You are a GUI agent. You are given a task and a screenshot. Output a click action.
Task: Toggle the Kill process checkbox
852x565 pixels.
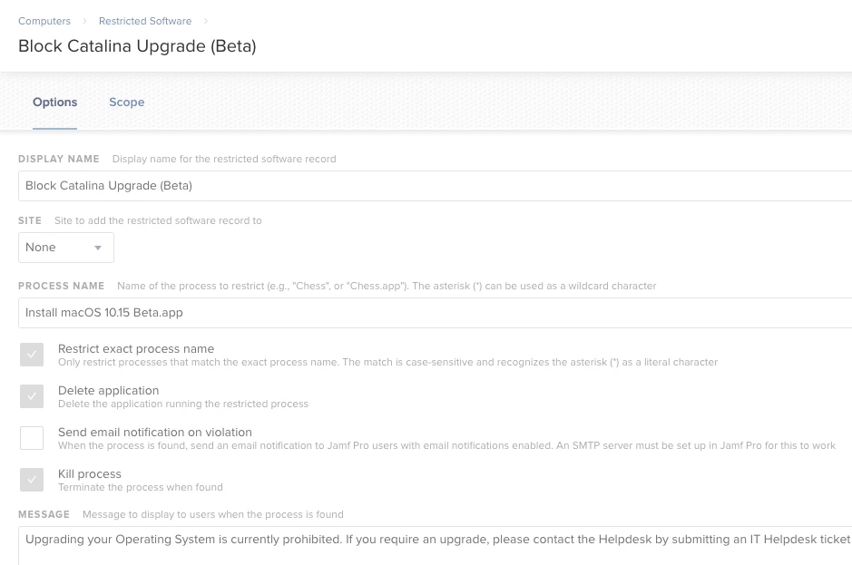[x=32, y=480]
